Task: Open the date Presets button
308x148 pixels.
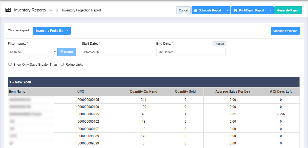Action: 219,44
